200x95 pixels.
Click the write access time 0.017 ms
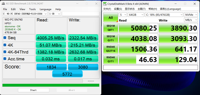pos(83,59)
